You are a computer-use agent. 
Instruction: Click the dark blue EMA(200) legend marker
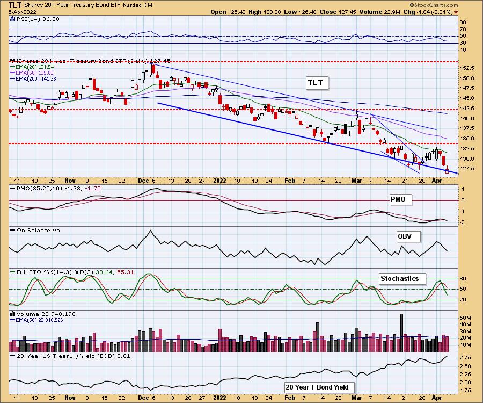12,78
